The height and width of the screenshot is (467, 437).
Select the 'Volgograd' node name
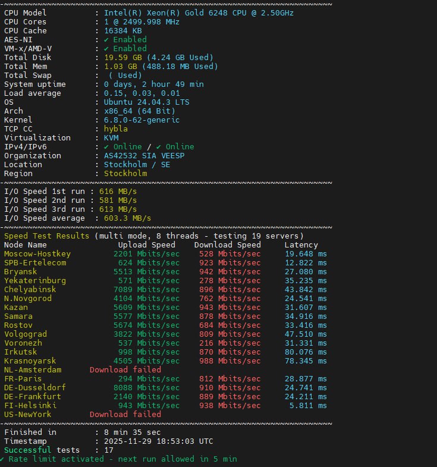pos(26,334)
